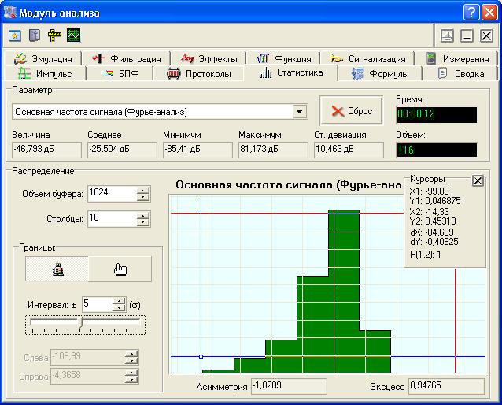Click the gray book icon in the toolbar
The width and height of the screenshot is (502, 405).
(34, 35)
